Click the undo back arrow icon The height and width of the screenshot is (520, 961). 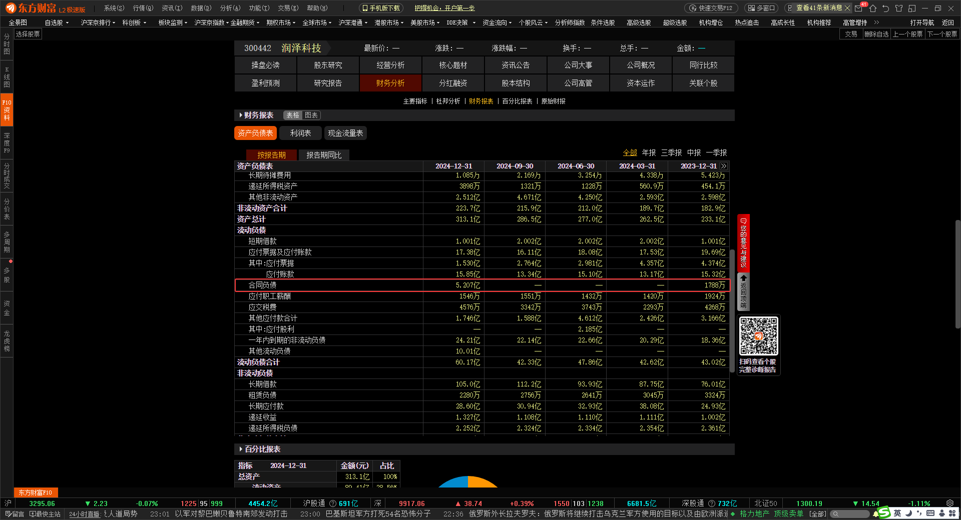tap(886, 8)
